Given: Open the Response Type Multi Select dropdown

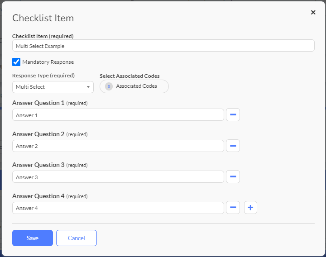Looking at the screenshot, I should coord(53,87).
